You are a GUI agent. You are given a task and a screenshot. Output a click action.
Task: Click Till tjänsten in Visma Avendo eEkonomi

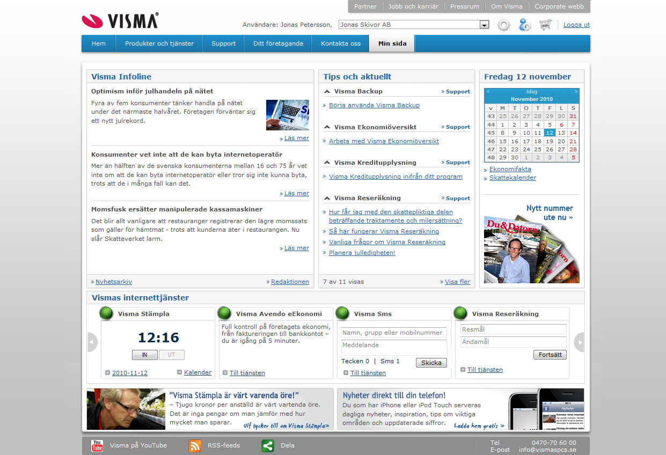pos(247,373)
